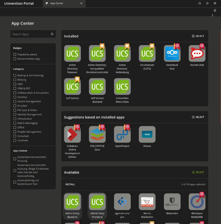Click SELECT in the Installed section
The image size is (221, 224).
pyautogui.click(x=198, y=36)
